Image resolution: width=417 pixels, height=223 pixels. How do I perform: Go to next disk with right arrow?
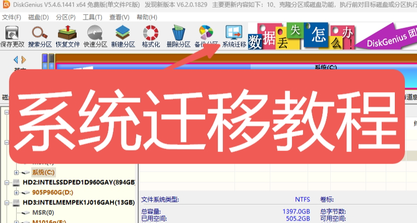(x=23, y=60)
